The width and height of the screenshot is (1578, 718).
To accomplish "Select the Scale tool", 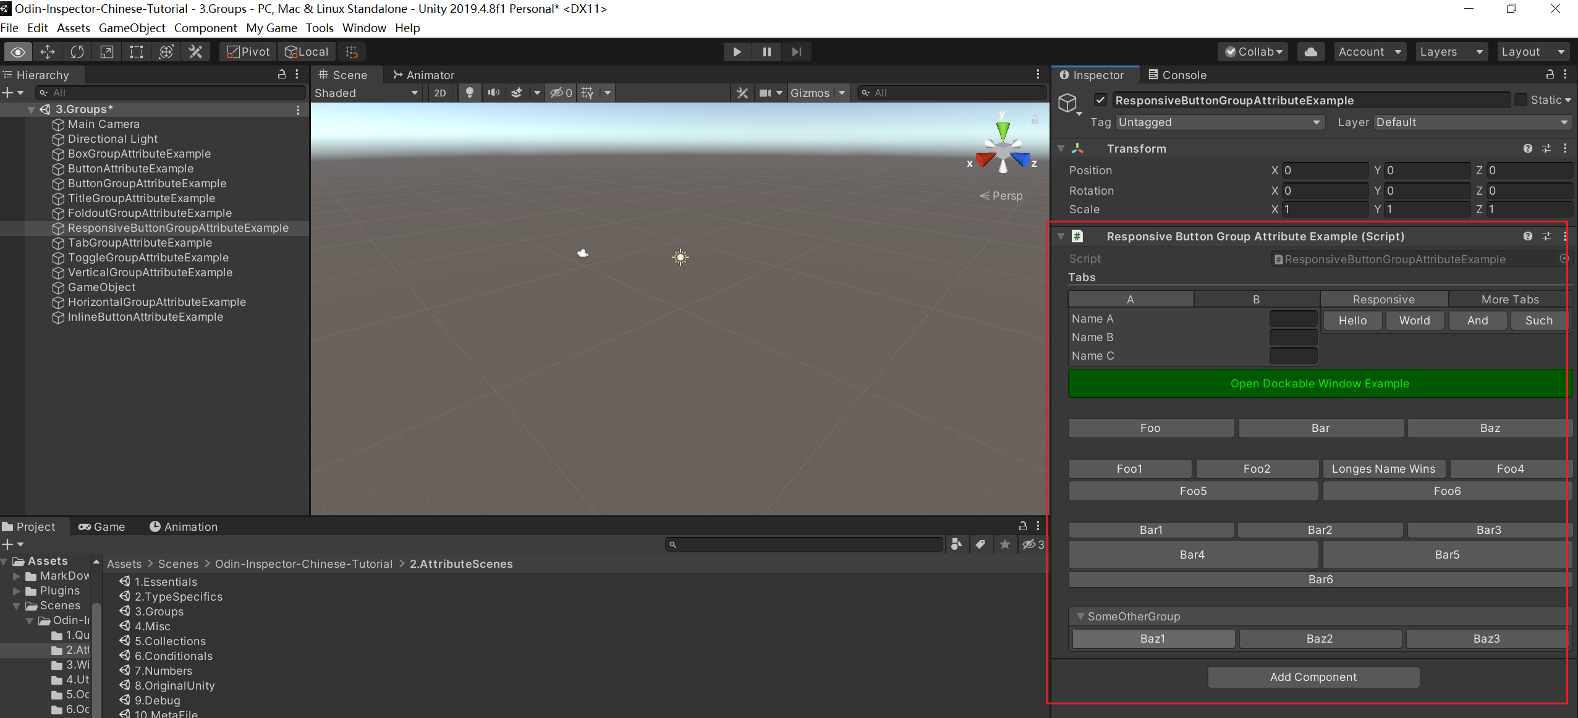I will tap(107, 52).
